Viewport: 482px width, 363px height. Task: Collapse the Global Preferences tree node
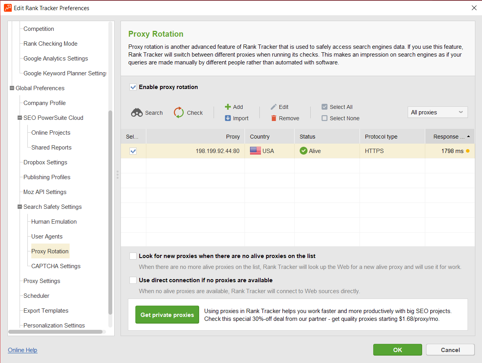pyautogui.click(x=12, y=88)
